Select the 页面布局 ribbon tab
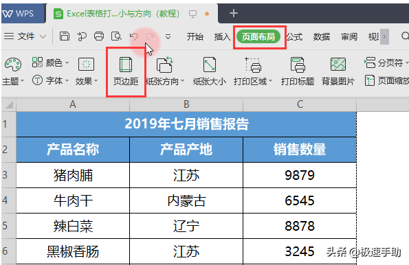 tap(258, 37)
